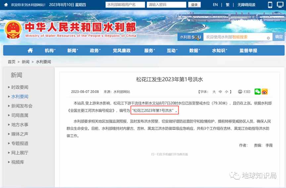The image size is (286, 188).
Task: Focus the 水利部 smart search input field
Action: coord(235,37)
